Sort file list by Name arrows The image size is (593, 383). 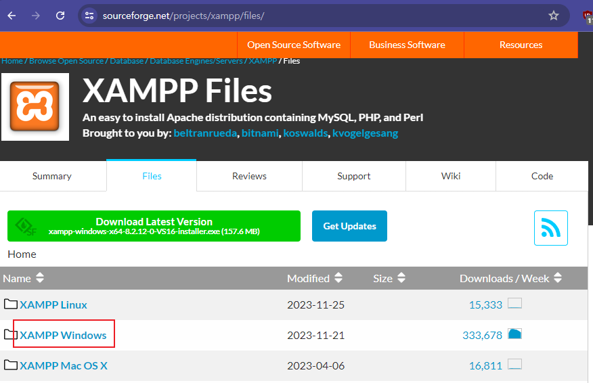click(40, 278)
